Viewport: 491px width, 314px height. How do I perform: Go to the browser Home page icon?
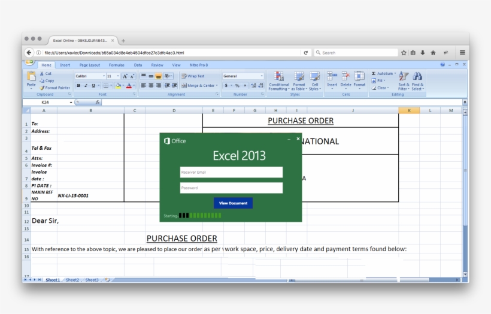pos(433,53)
